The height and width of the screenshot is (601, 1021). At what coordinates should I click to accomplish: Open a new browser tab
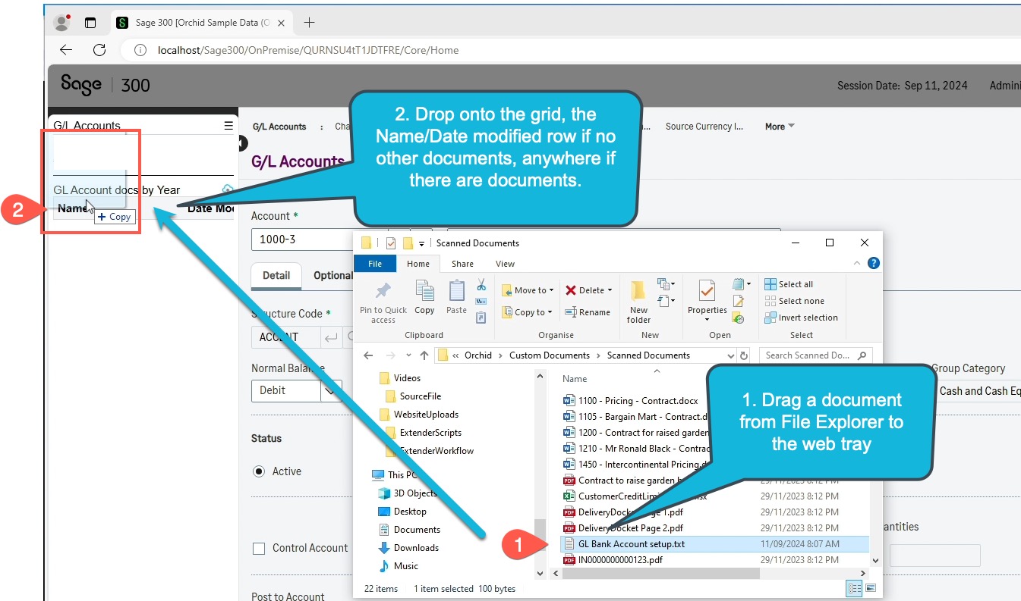(309, 23)
